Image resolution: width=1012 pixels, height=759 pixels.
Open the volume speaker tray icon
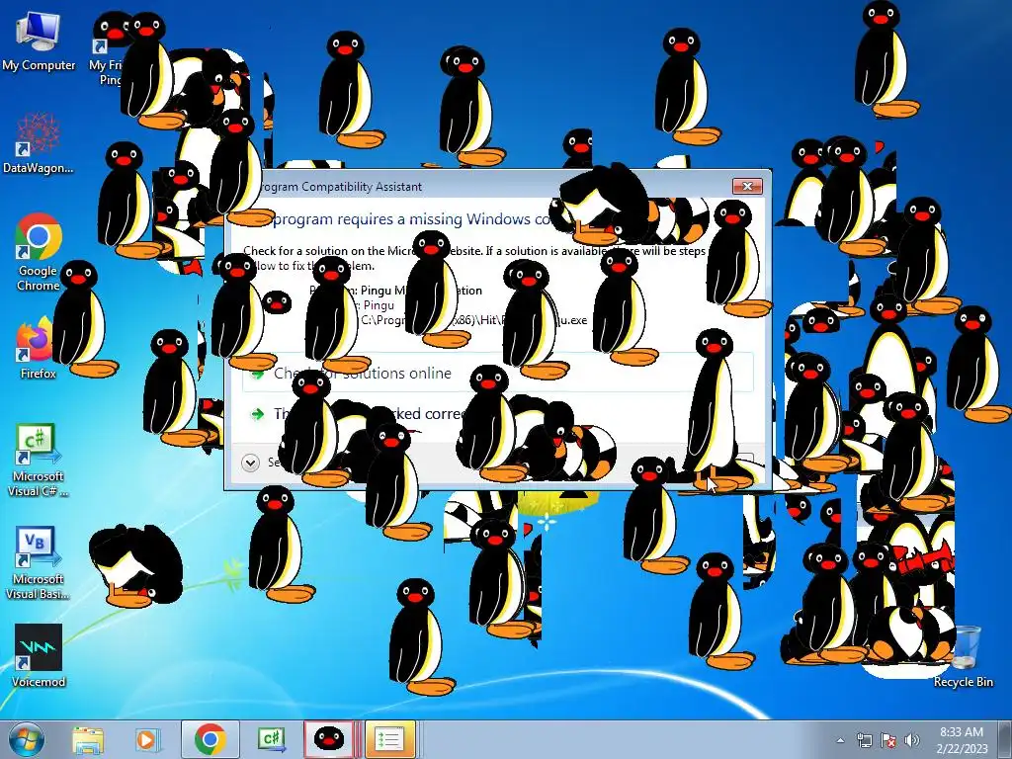point(912,740)
